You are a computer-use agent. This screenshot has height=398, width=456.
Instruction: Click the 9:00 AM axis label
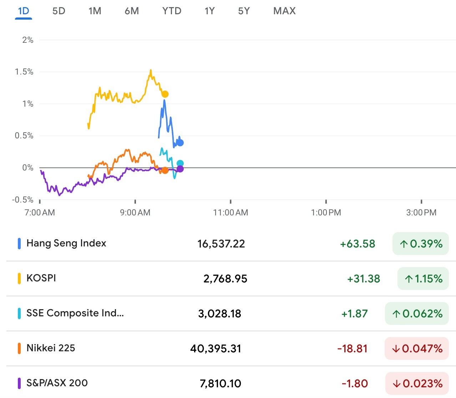click(135, 213)
